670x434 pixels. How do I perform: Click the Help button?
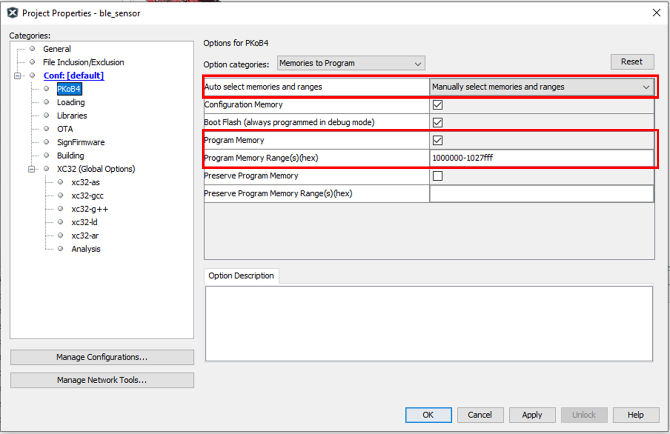click(x=636, y=415)
